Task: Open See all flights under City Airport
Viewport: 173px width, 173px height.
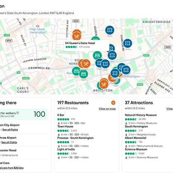Action: tap(10, 130)
